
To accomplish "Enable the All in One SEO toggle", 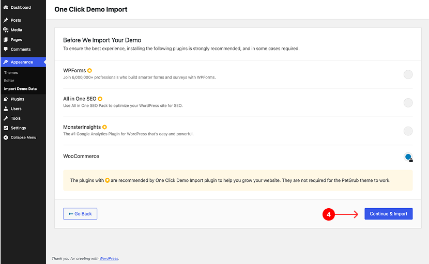I will (408, 102).
